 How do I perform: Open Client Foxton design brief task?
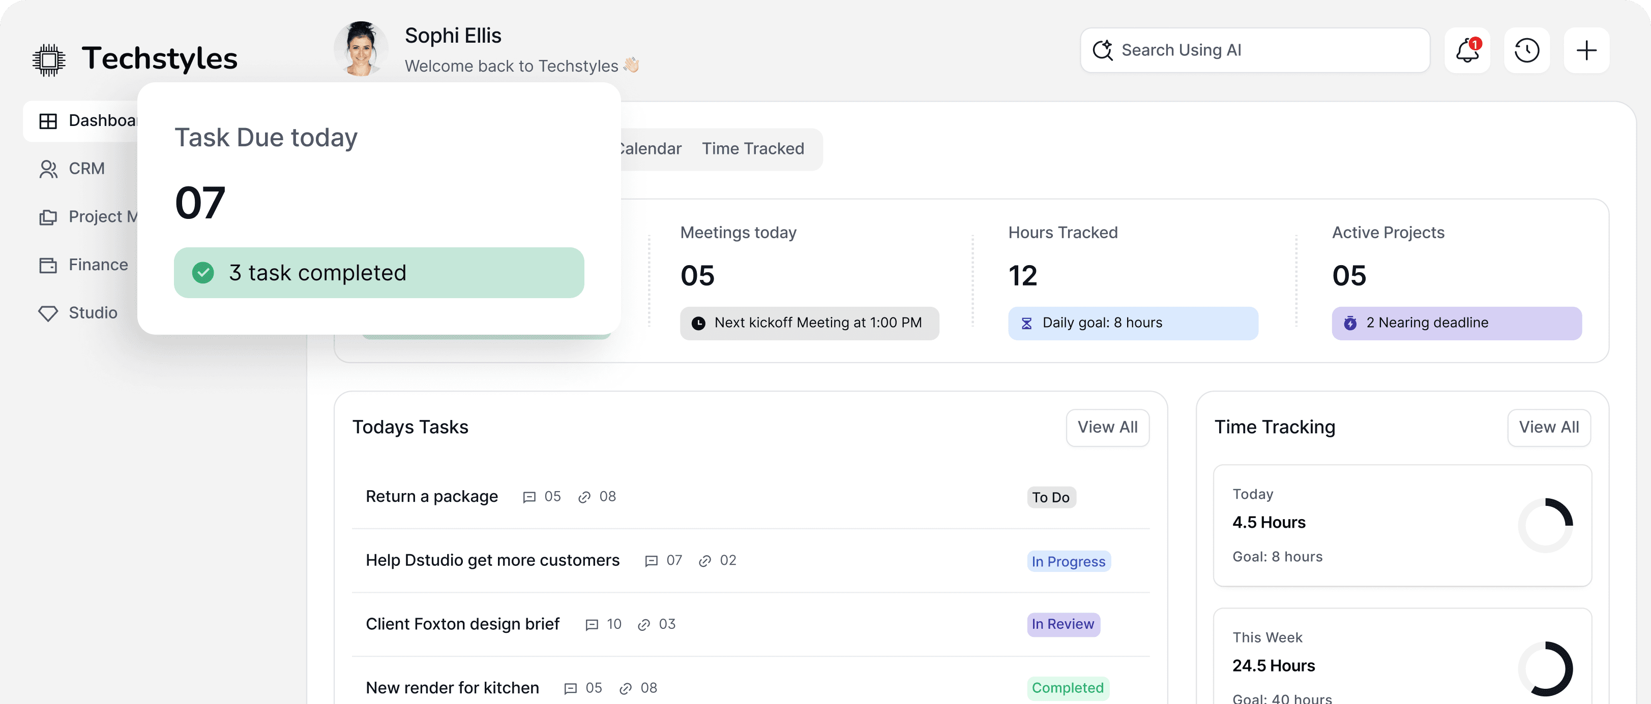(462, 625)
